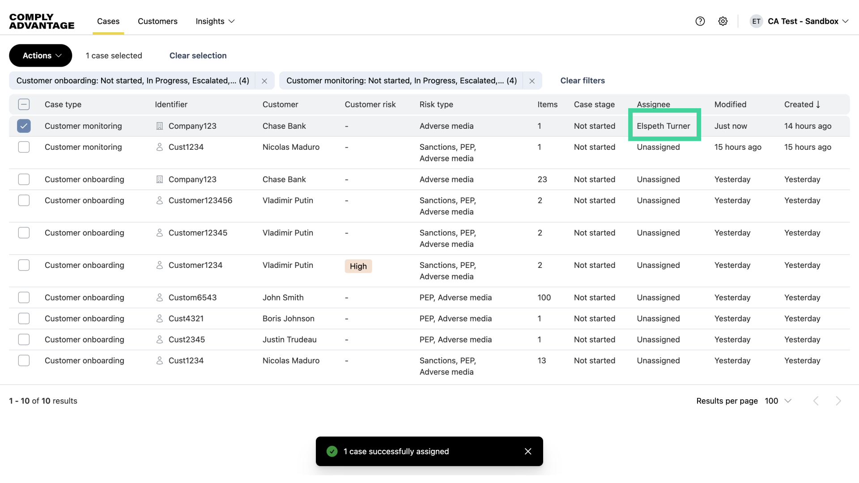Go to the next results page arrow
Image resolution: width=859 pixels, height=483 pixels.
pyautogui.click(x=838, y=401)
